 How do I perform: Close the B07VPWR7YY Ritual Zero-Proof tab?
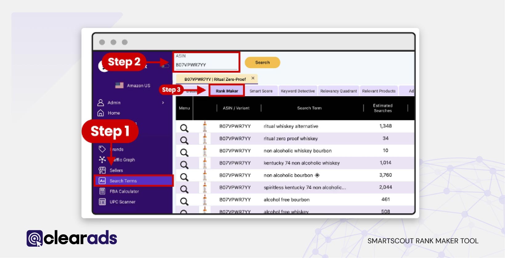tap(253, 78)
